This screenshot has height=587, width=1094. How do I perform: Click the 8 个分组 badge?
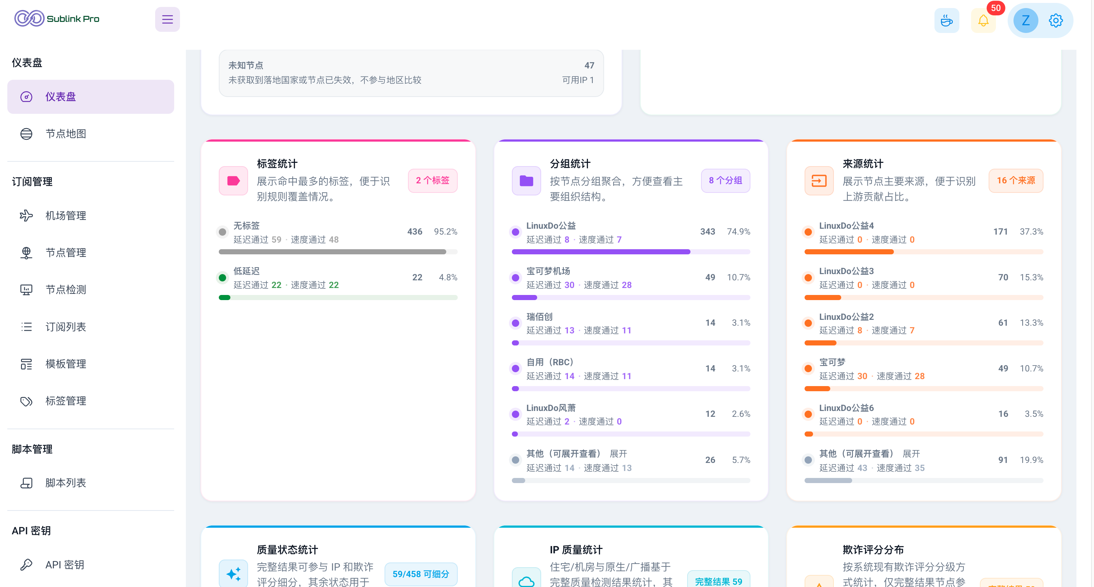pyautogui.click(x=725, y=180)
